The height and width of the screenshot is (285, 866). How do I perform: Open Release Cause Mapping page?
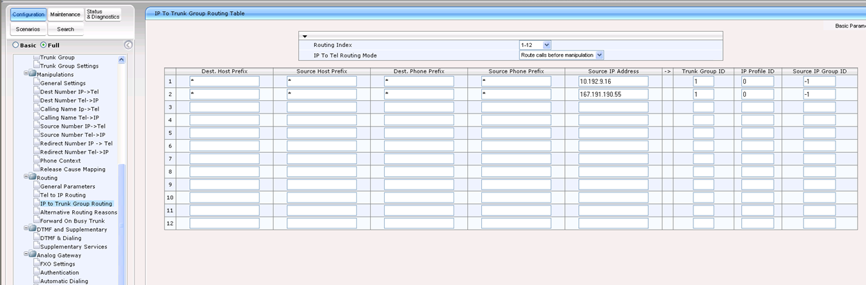(73, 169)
